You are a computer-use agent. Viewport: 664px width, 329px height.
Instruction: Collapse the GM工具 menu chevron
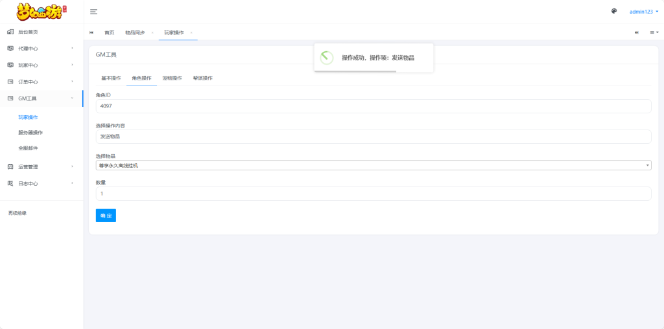[72, 98]
